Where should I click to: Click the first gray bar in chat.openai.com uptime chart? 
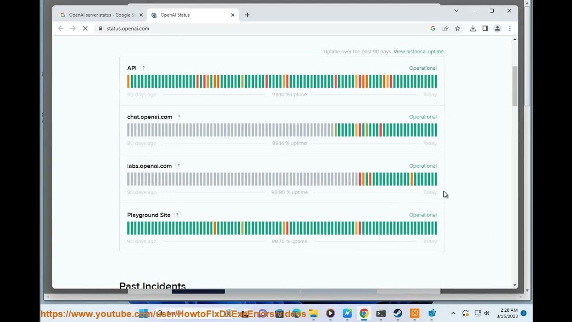tap(128, 130)
